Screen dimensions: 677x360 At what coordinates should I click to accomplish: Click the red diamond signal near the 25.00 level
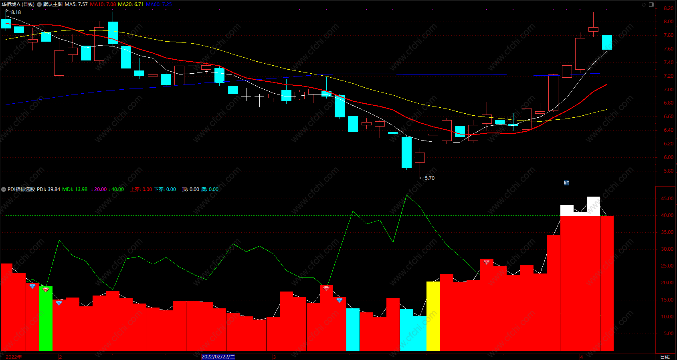pos(487,262)
